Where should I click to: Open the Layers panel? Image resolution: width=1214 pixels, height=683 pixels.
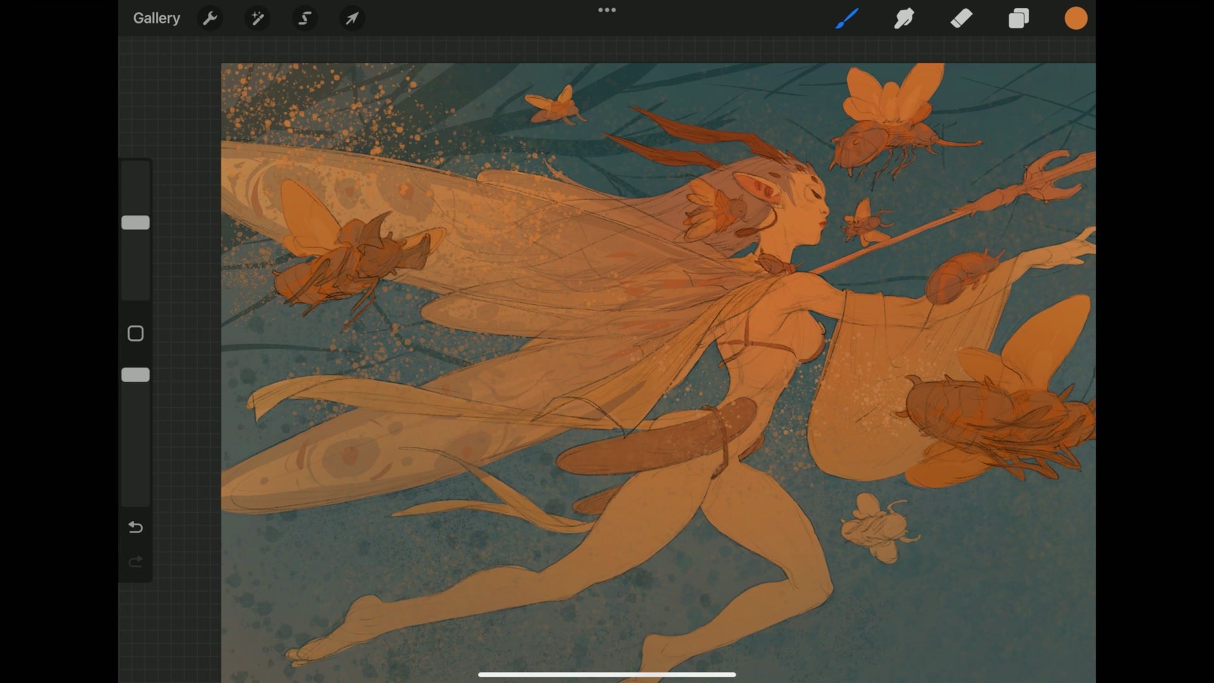pos(1019,18)
